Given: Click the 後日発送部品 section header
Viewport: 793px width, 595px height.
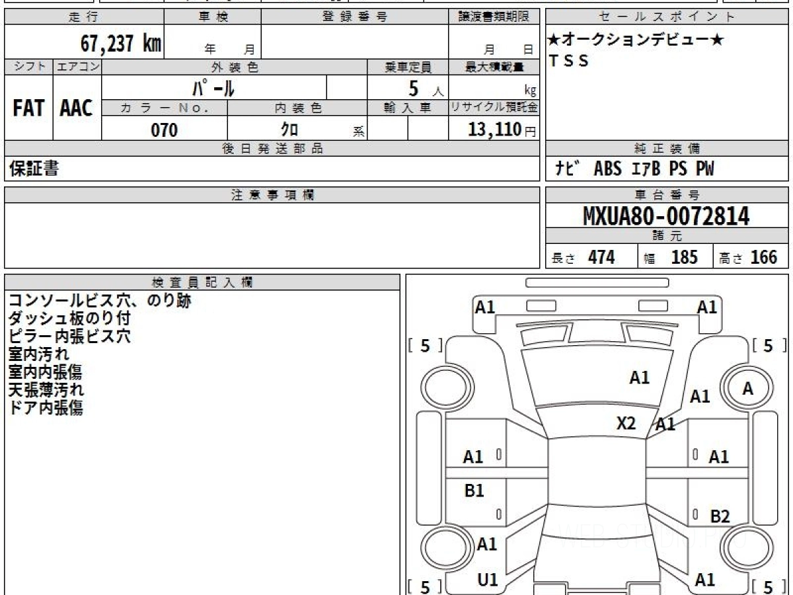Looking at the screenshot, I should click(x=272, y=149).
